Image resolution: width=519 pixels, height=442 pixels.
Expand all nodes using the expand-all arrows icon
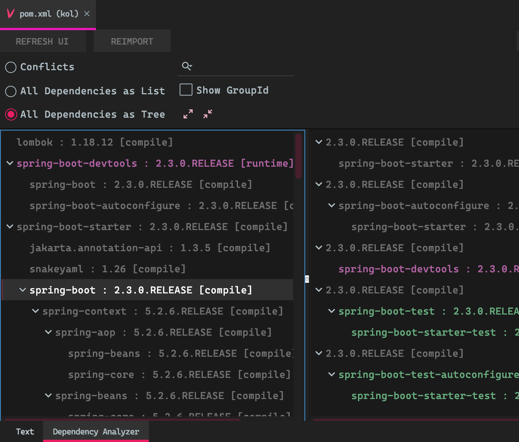coord(188,114)
